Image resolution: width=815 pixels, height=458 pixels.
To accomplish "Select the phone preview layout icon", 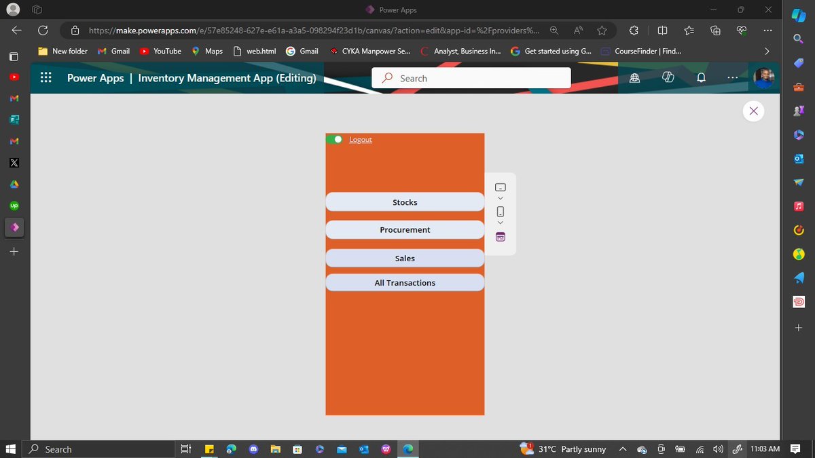I will [501, 211].
